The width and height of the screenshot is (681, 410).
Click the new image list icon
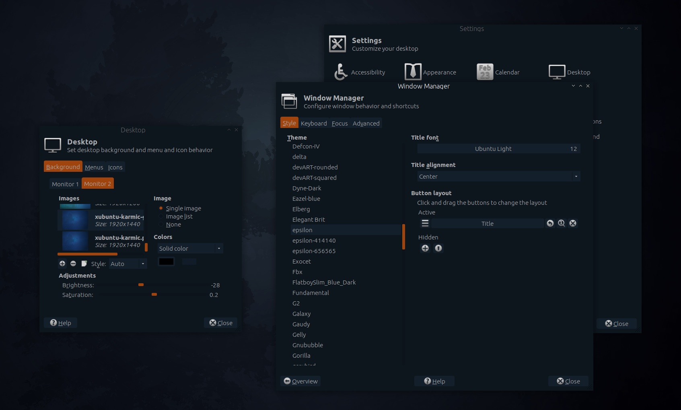pos(84,264)
